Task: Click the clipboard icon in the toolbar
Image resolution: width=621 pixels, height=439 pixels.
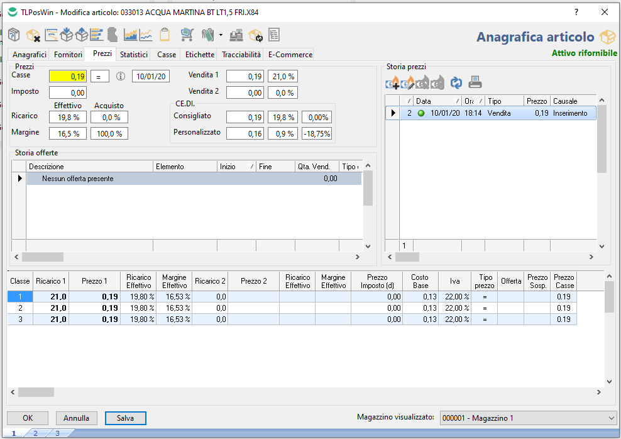Action: click(x=164, y=35)
